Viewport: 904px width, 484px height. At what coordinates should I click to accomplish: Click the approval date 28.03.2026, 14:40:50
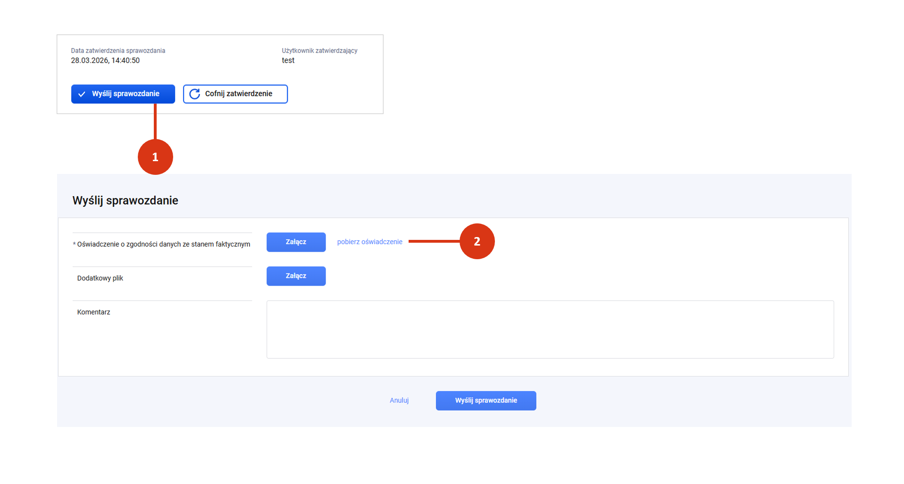pyautogui.click(x=105, y=60)
